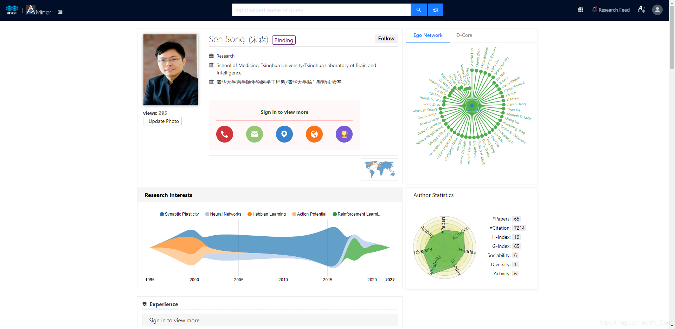Image resolution: width=675 pixels, height=329 pixels.
Task: Click Sen Song's profile photo
Action: click(x=171, y=70)
